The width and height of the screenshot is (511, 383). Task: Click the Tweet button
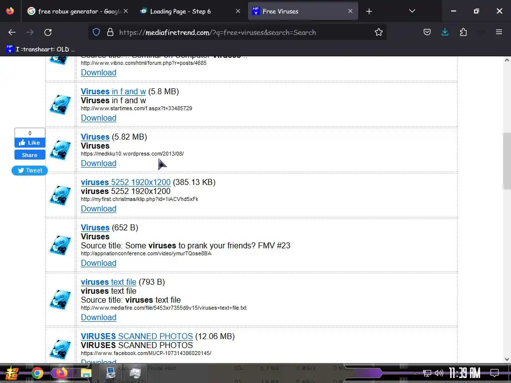click(29, 171)
